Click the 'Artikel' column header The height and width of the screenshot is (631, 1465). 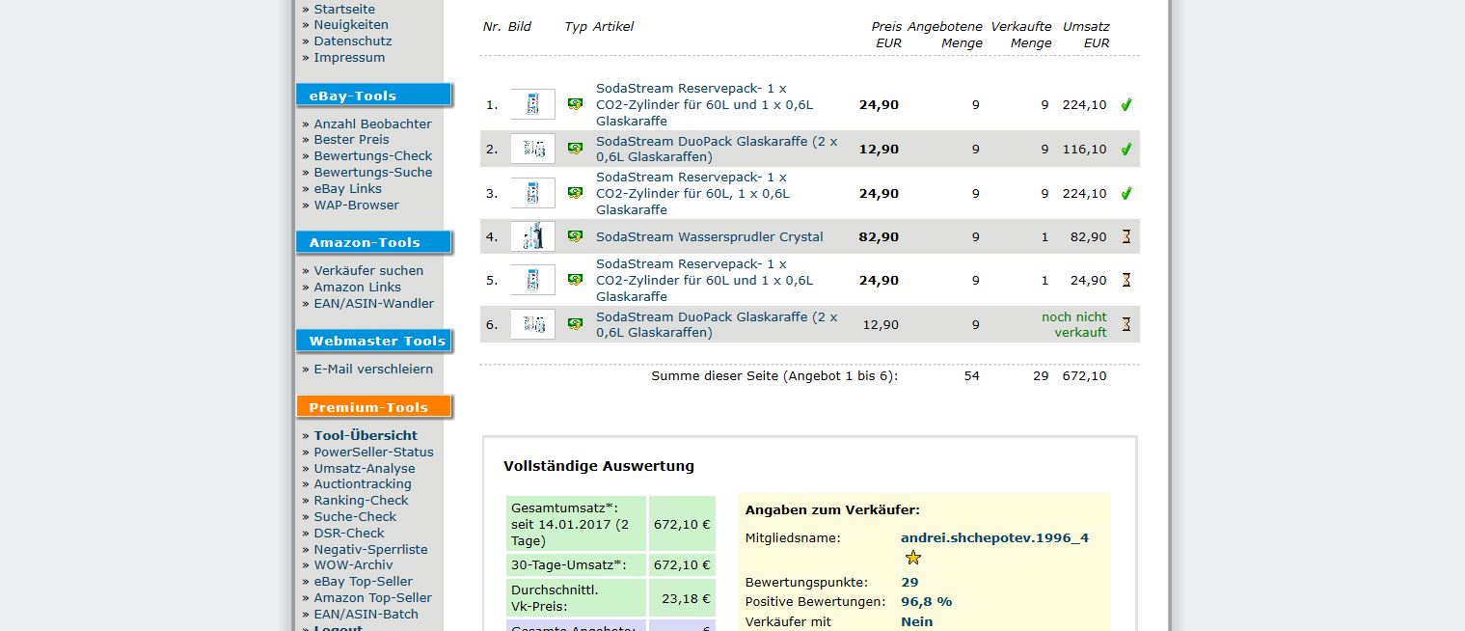point(613,26)
